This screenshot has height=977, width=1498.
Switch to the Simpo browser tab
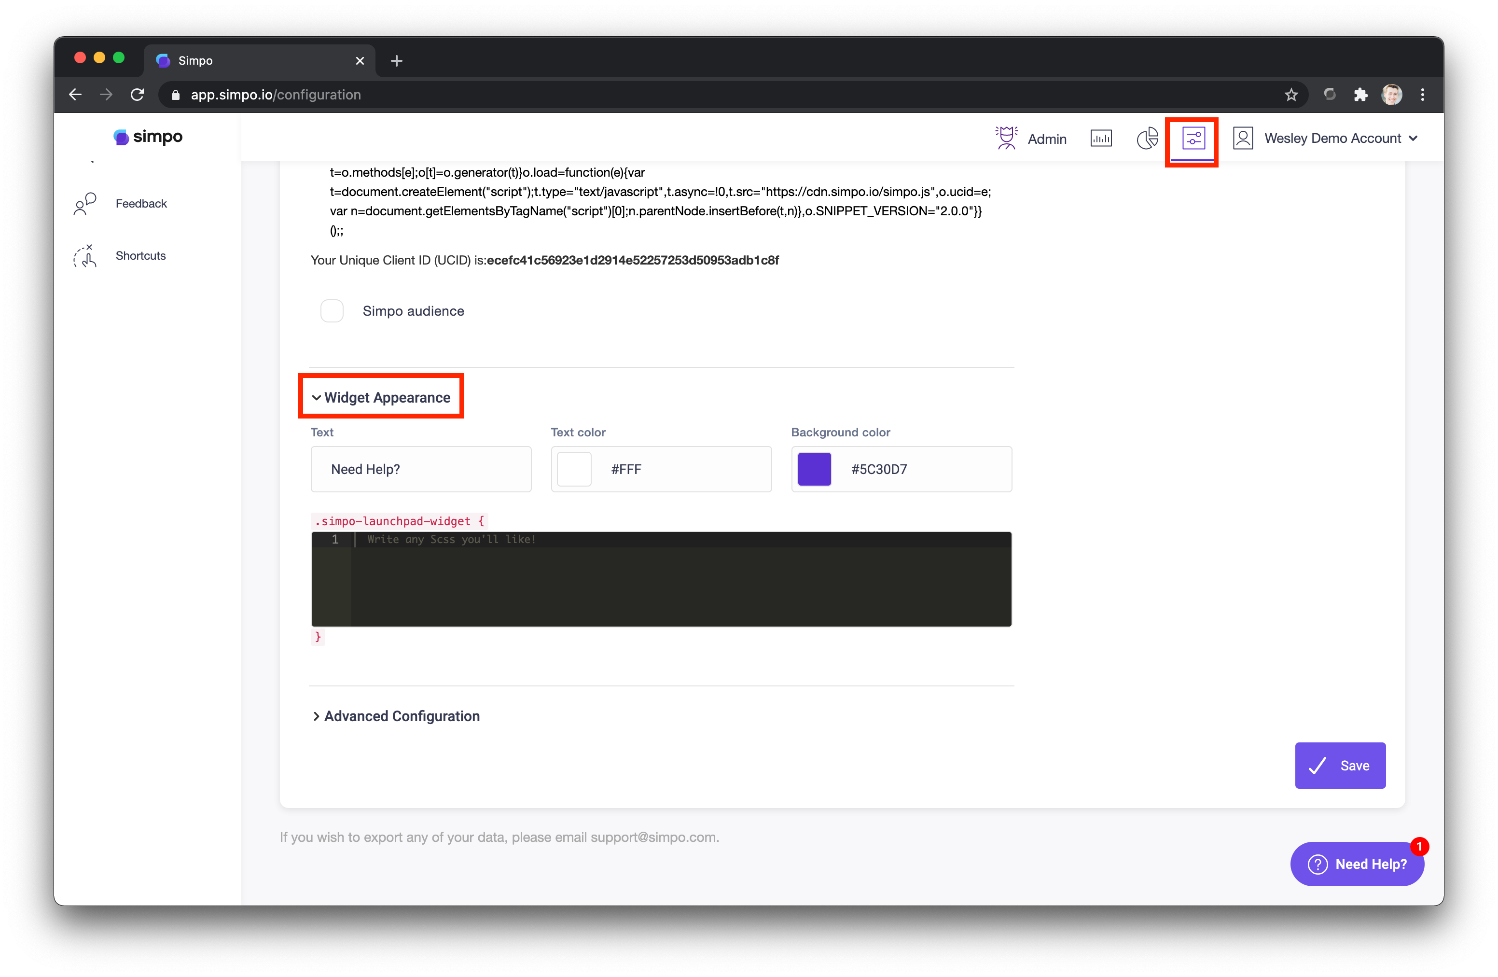click(x=259, y=60)
